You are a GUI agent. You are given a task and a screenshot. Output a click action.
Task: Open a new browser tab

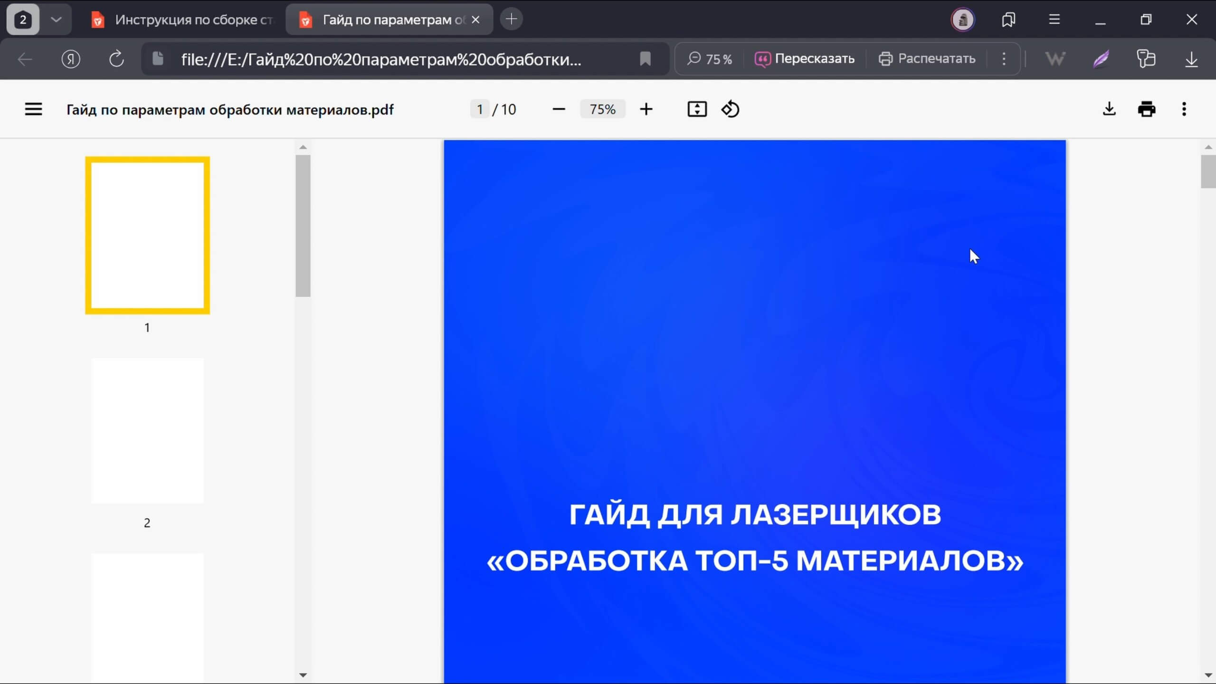coord(512,19)
